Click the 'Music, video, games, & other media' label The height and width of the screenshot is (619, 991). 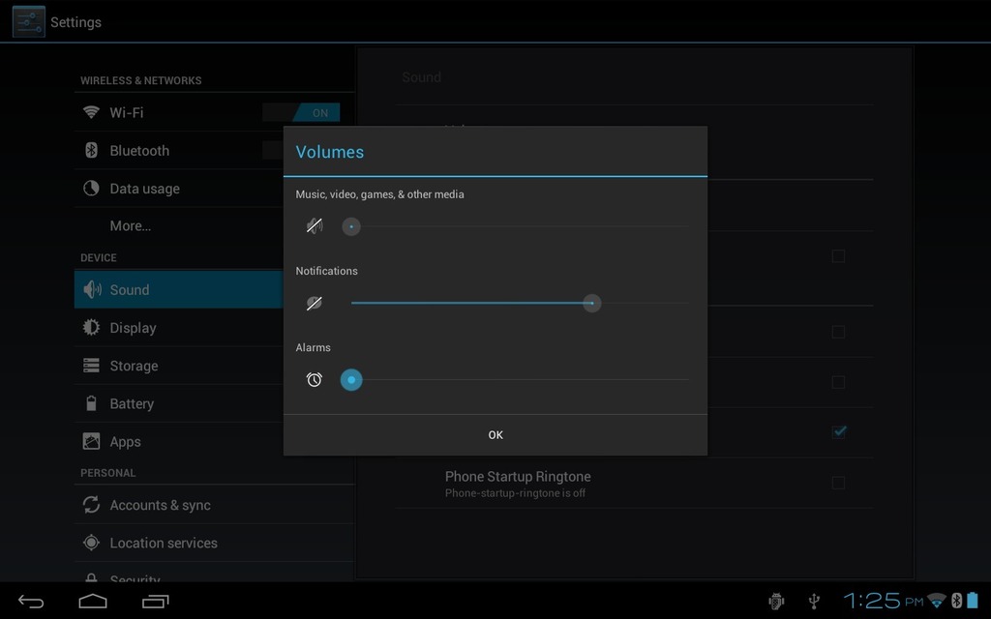[379, 194]
